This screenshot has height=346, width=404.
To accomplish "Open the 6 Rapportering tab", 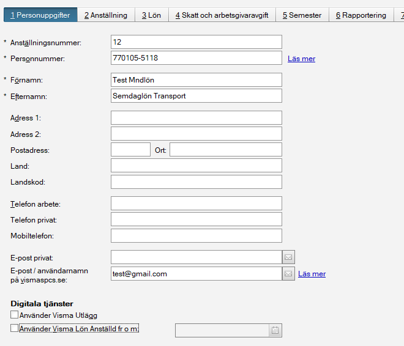I will click(361, 15).
